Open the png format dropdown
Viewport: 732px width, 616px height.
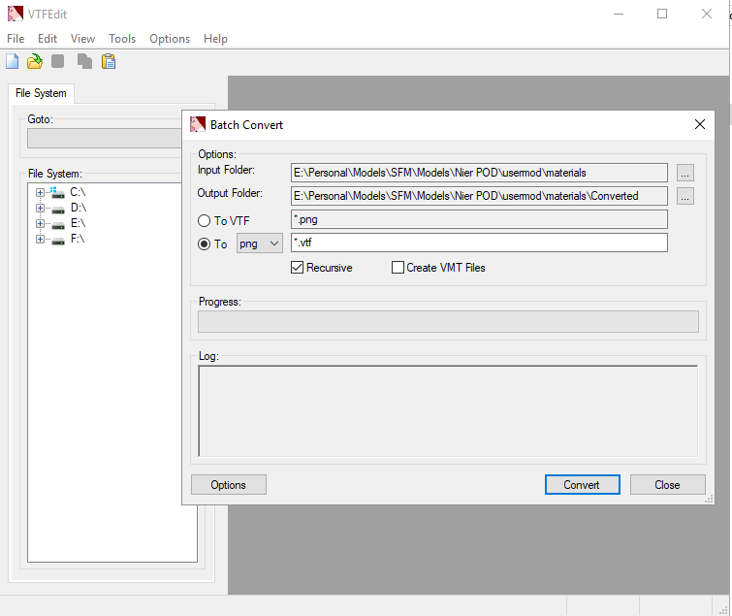click(x=259, y=243)
